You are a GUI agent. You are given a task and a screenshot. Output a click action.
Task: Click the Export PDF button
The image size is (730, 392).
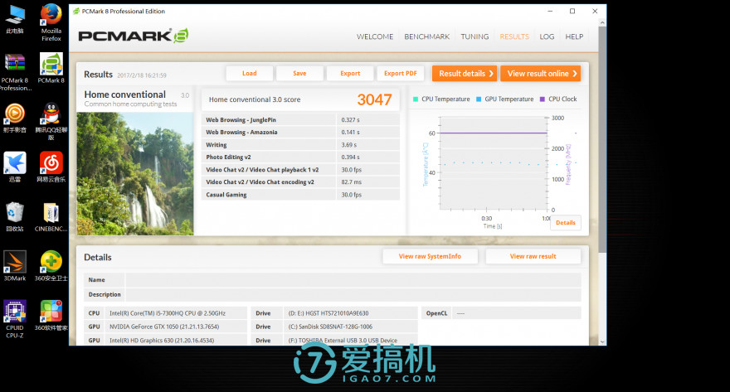pyautogui.click(x=401, y=74)
